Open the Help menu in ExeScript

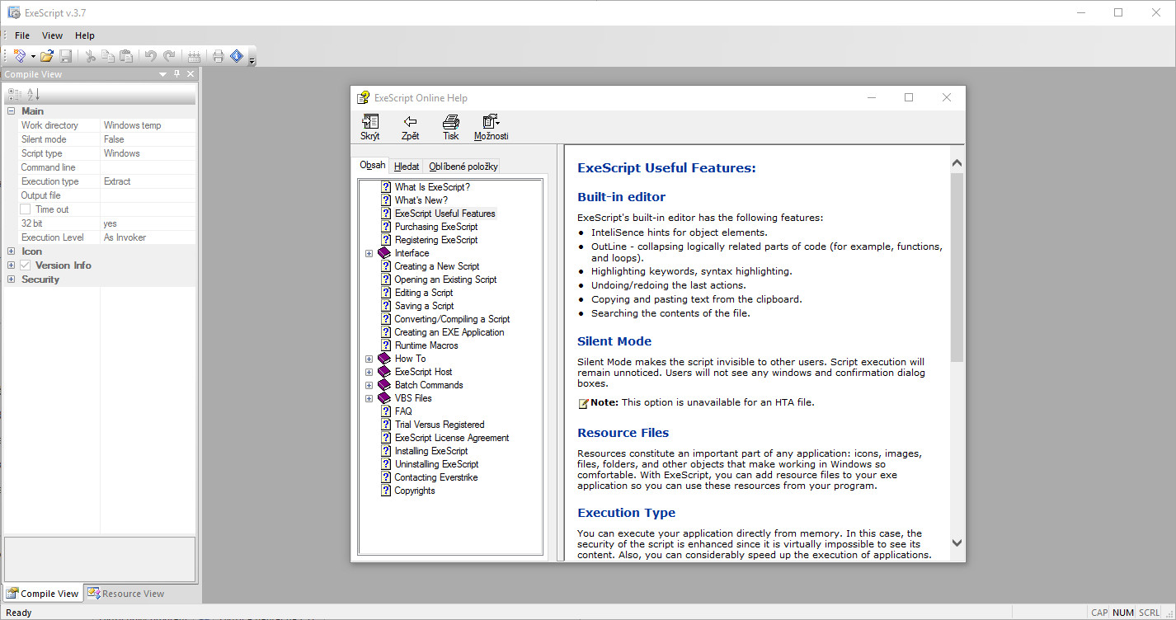coord(85,35)
